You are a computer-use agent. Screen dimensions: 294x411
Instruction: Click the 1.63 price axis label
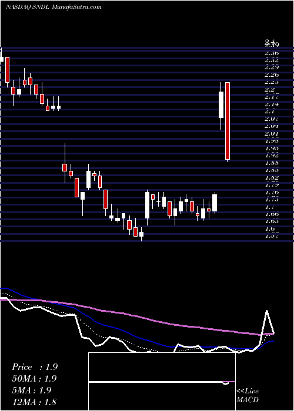(x=272, y=221)
